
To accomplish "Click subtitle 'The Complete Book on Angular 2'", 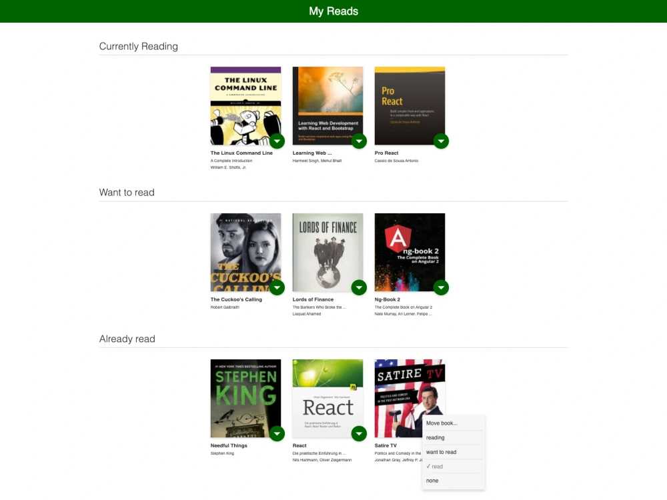I will click(x=404, y=307).
